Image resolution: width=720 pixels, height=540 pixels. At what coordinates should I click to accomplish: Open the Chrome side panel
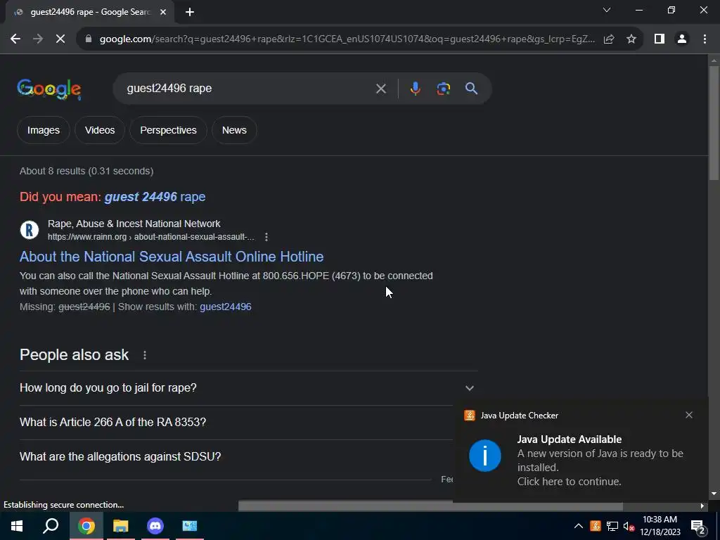[660, 39]
